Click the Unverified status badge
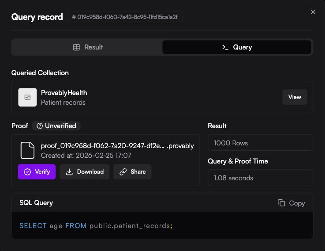The image size is (325, 251). coord(56,126)
